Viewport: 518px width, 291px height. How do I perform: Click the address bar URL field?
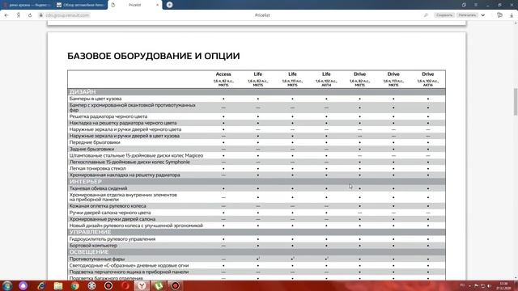(x=68, y=15)
